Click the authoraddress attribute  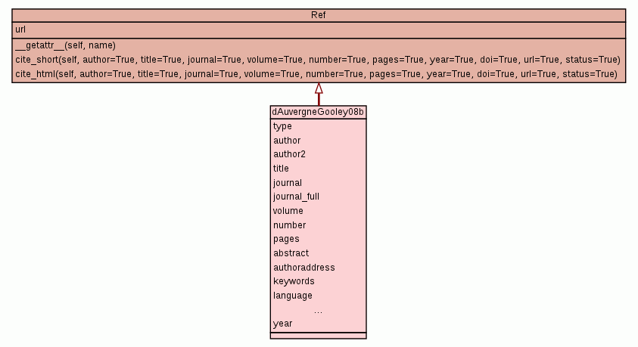[303, 268]
